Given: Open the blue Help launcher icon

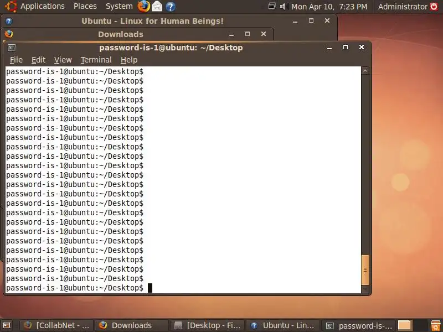Looking at the screenshot, I should [171, 6].
